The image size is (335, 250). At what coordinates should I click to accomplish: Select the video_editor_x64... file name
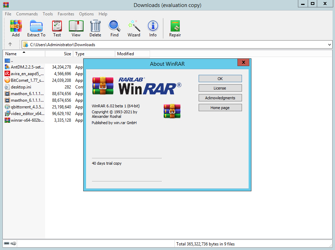click(x=28, y=113)
